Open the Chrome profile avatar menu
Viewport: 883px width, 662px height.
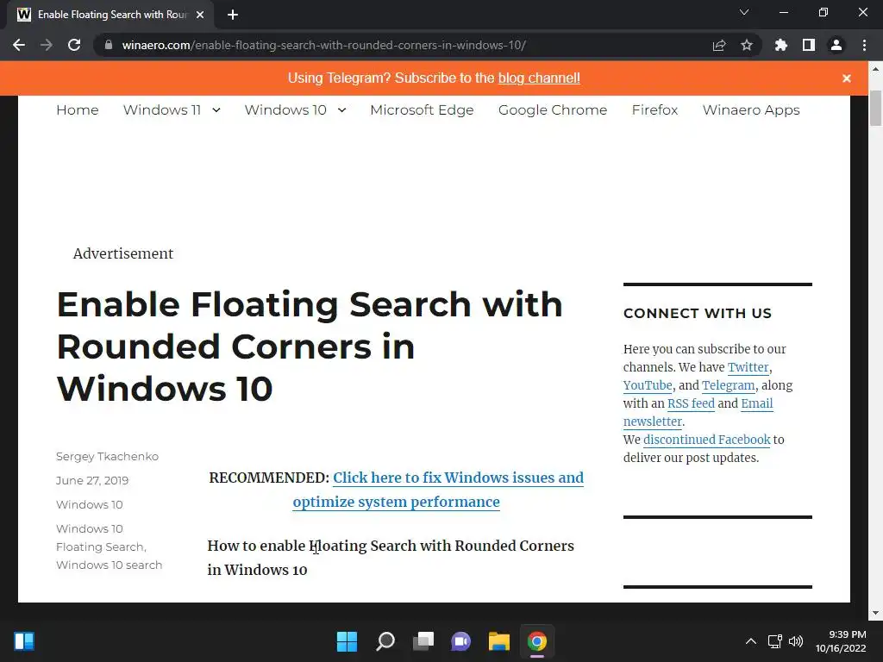836,45
